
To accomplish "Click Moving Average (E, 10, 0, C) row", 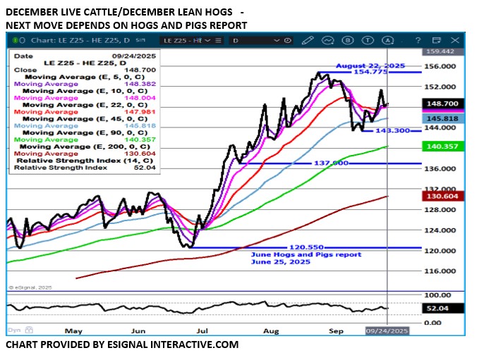I will tap(85, 91).
